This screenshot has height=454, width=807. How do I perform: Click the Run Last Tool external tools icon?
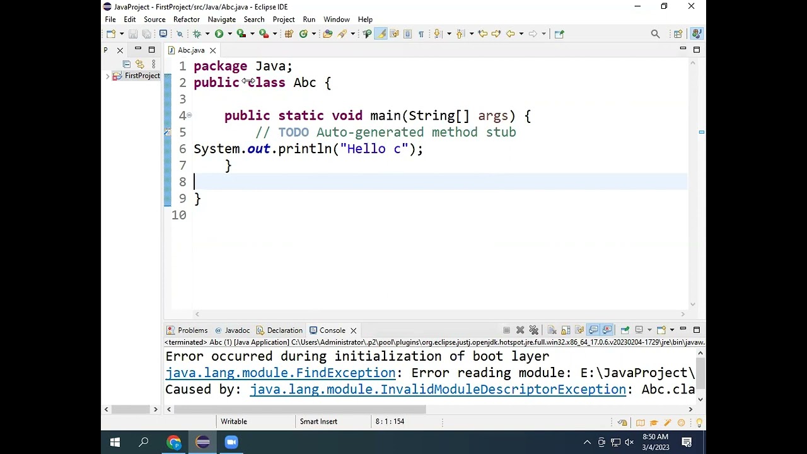[264, 34]
